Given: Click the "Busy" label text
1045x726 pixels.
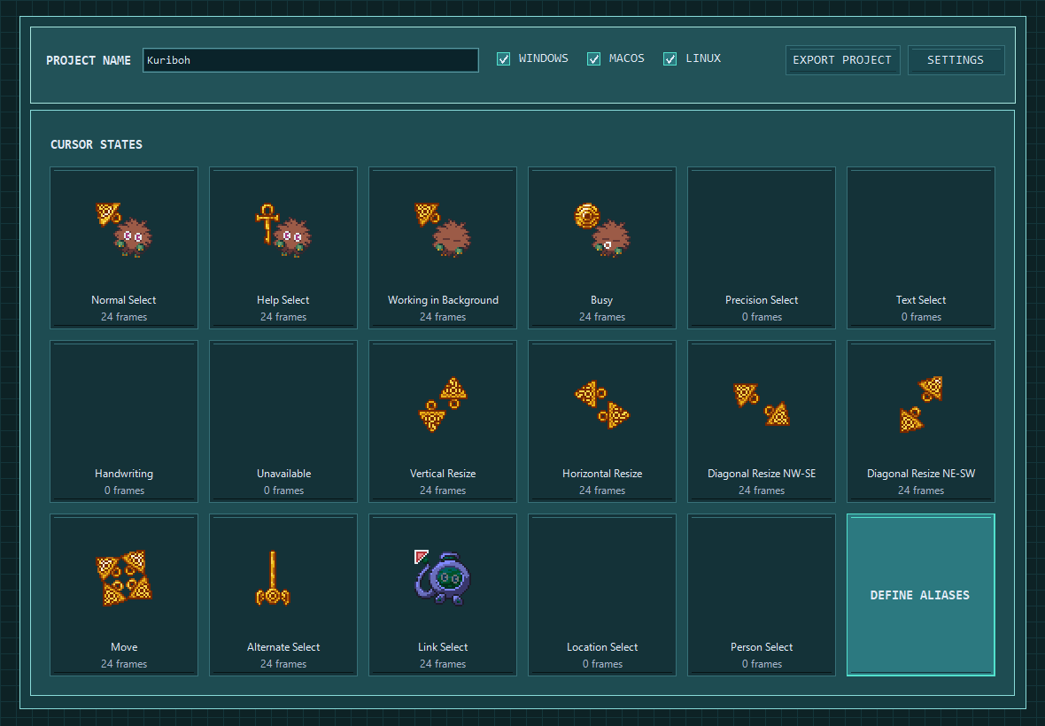Looking at the screenshot, I should click(602, 300).
